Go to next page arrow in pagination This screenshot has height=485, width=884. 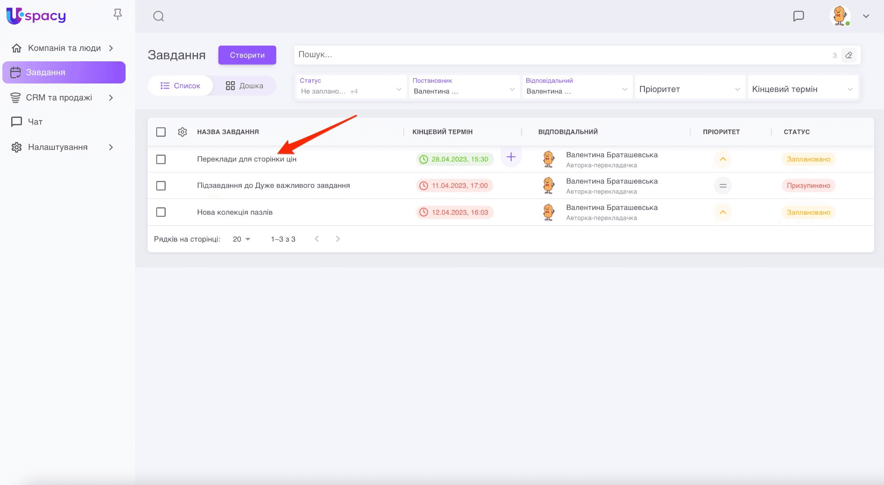coord(338,239)
